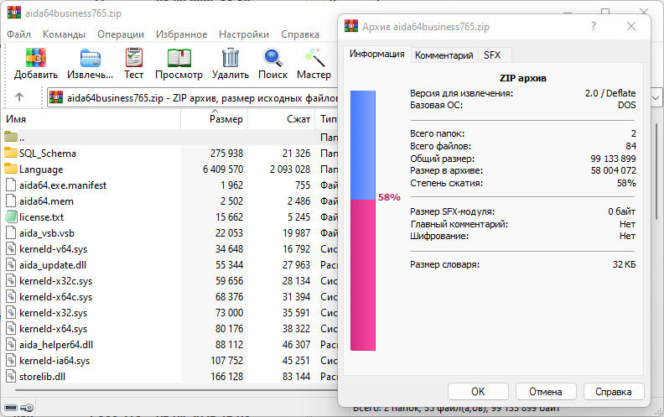
Task: Click the key icon in status bar
Action: (27, 408)
